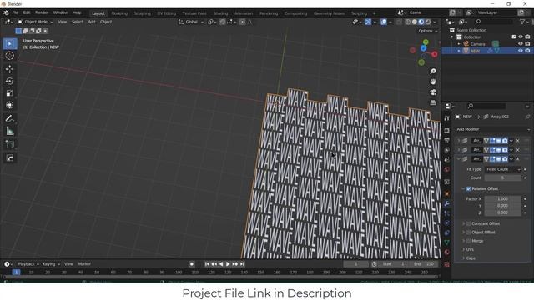Open the Tool properties tab
The image size is (534, 300).
pos(447,118)
